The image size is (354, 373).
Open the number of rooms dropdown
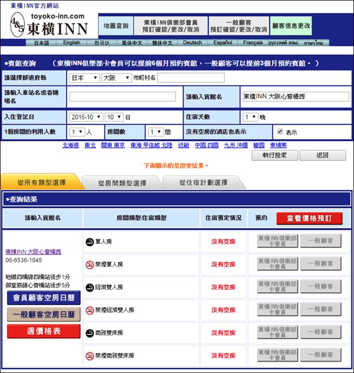click(155, 132)
